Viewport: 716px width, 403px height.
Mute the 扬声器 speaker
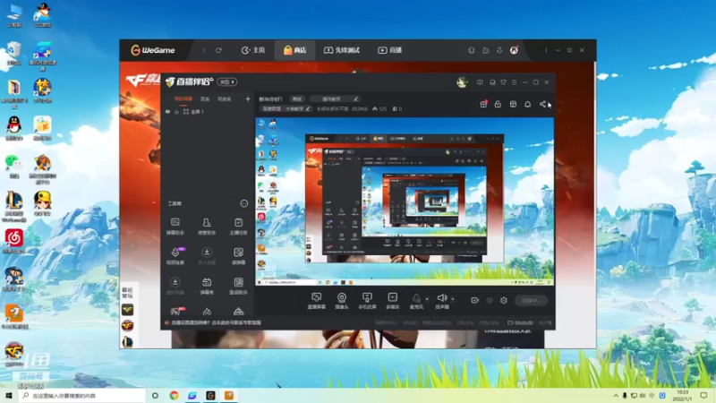(441, 301)
